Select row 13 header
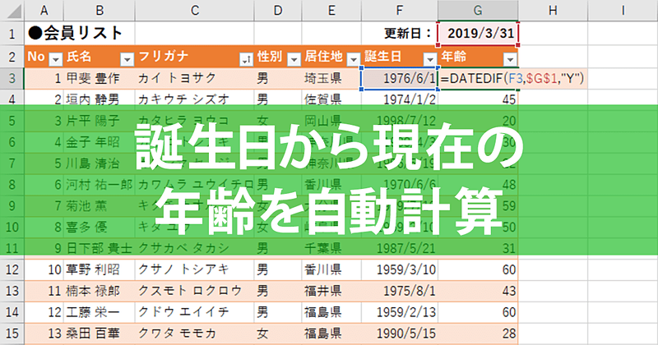The width and height of the screenshot is (658, 345). tap(12, 291)
